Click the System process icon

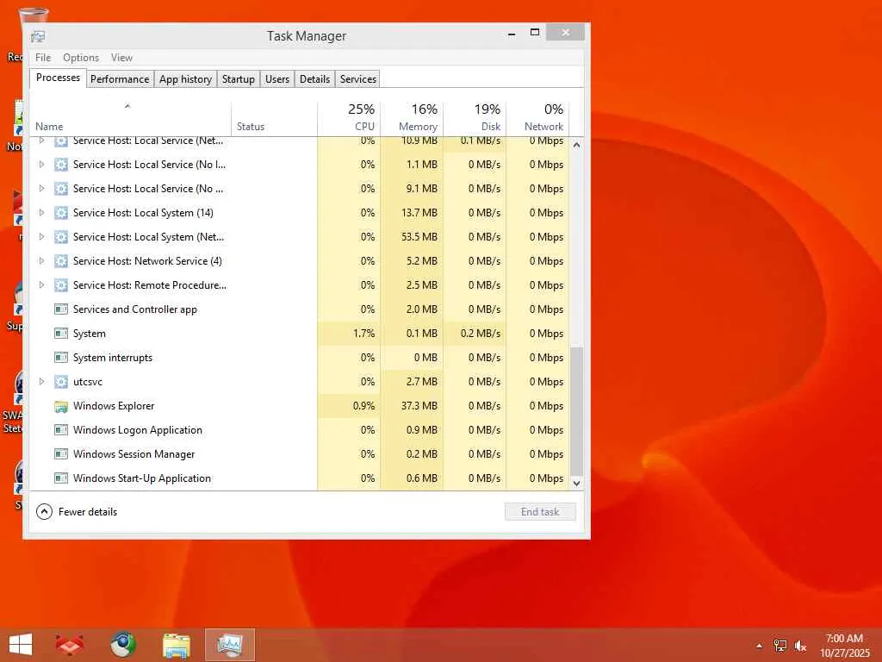coord(61,334)
